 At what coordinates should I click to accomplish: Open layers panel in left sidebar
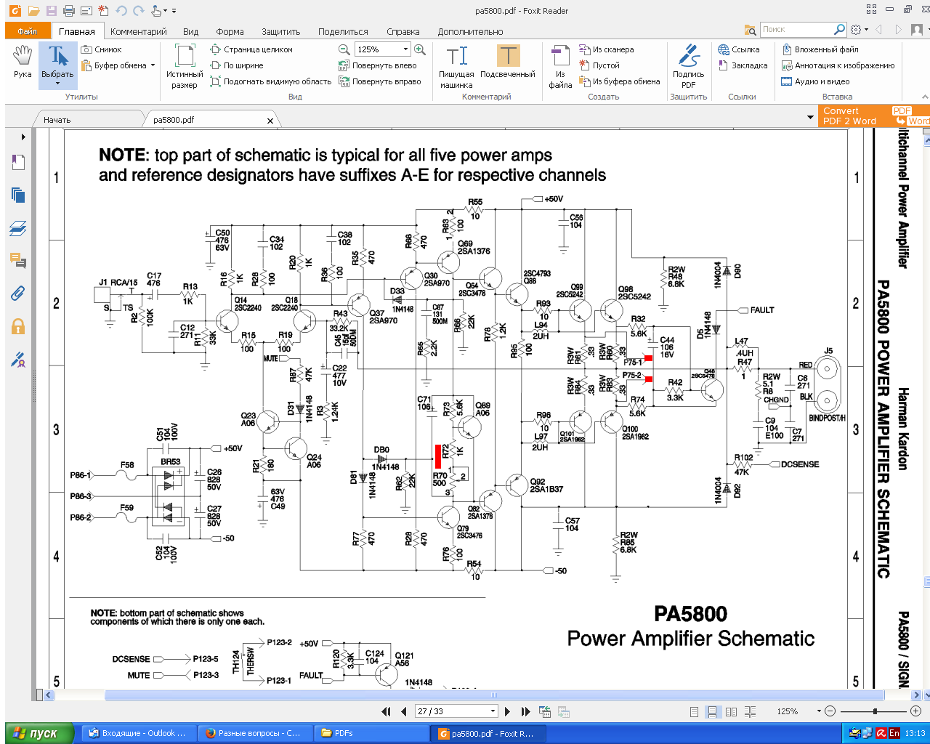click(19, 229)
